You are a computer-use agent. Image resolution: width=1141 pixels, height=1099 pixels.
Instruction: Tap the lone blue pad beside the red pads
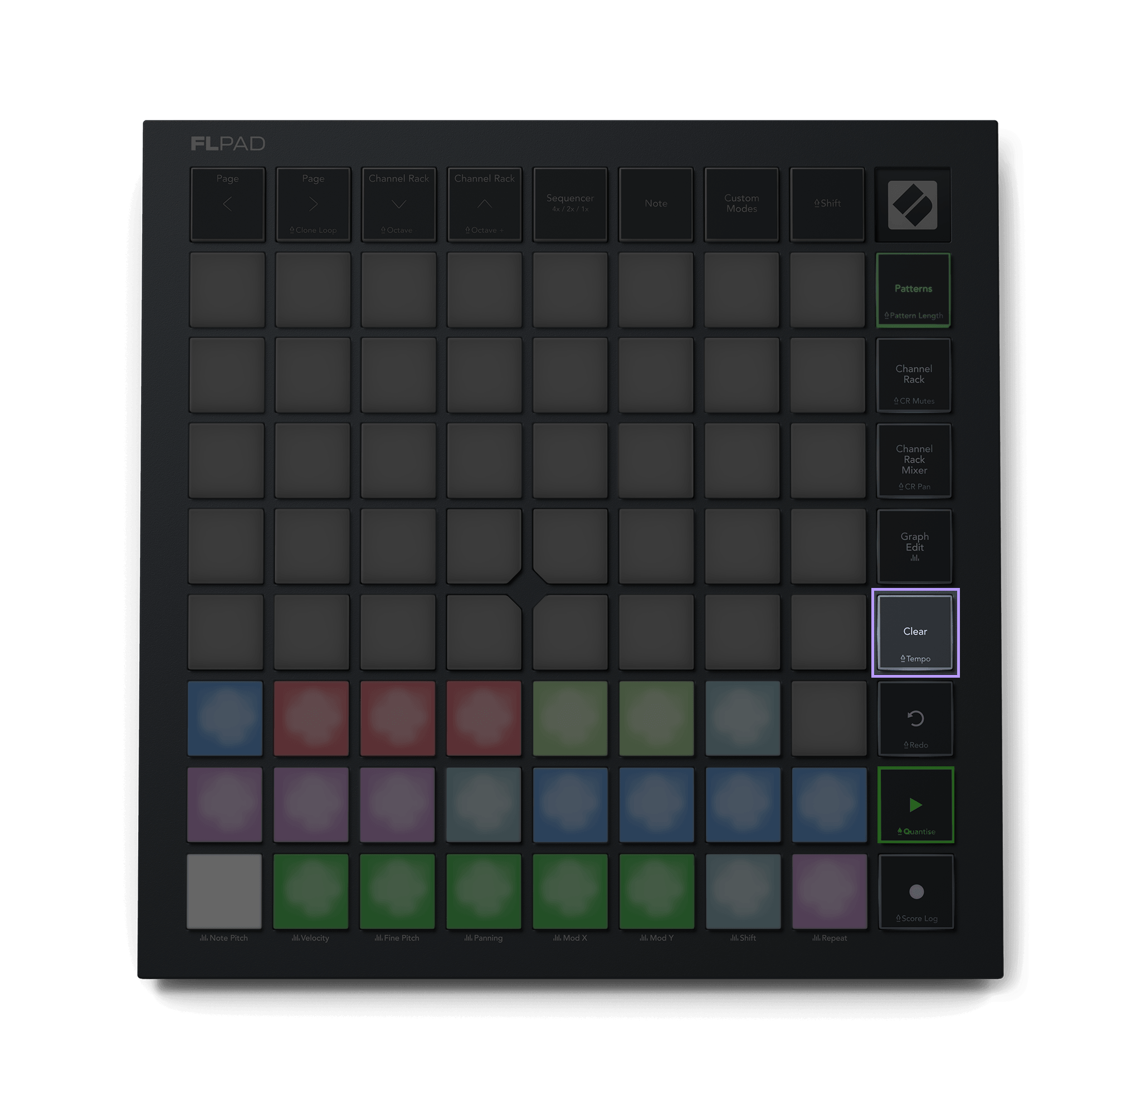(225, 718)
